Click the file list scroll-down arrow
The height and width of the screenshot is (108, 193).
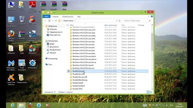click(x=152, y=89)
